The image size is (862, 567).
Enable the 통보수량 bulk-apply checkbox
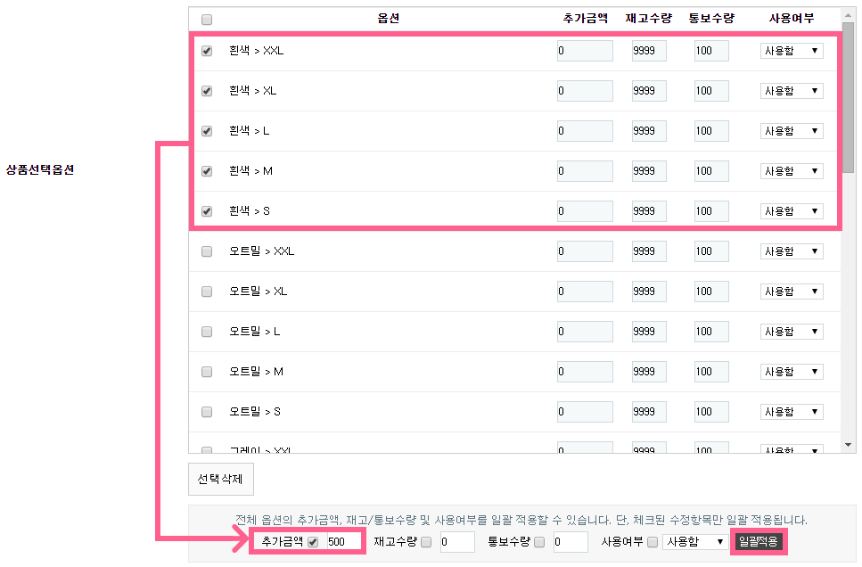point(539,541)
